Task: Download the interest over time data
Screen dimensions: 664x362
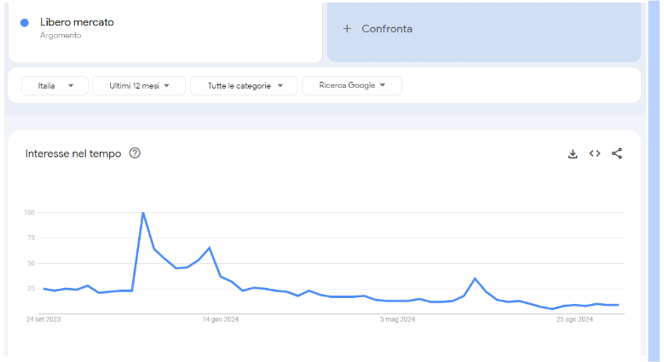Action: coord(573,153)
